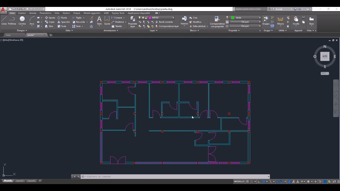This screenshot has width=340, height=191.
Task: Insert a Tabella table
Action: [117, 26]
